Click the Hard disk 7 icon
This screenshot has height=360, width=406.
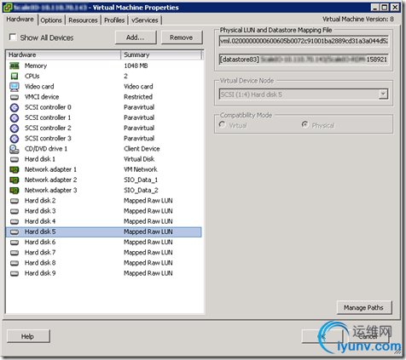14,253
